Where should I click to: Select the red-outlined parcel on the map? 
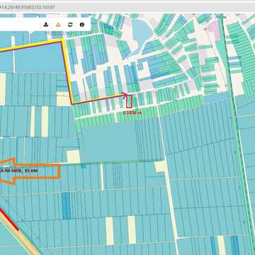(129, 101)
